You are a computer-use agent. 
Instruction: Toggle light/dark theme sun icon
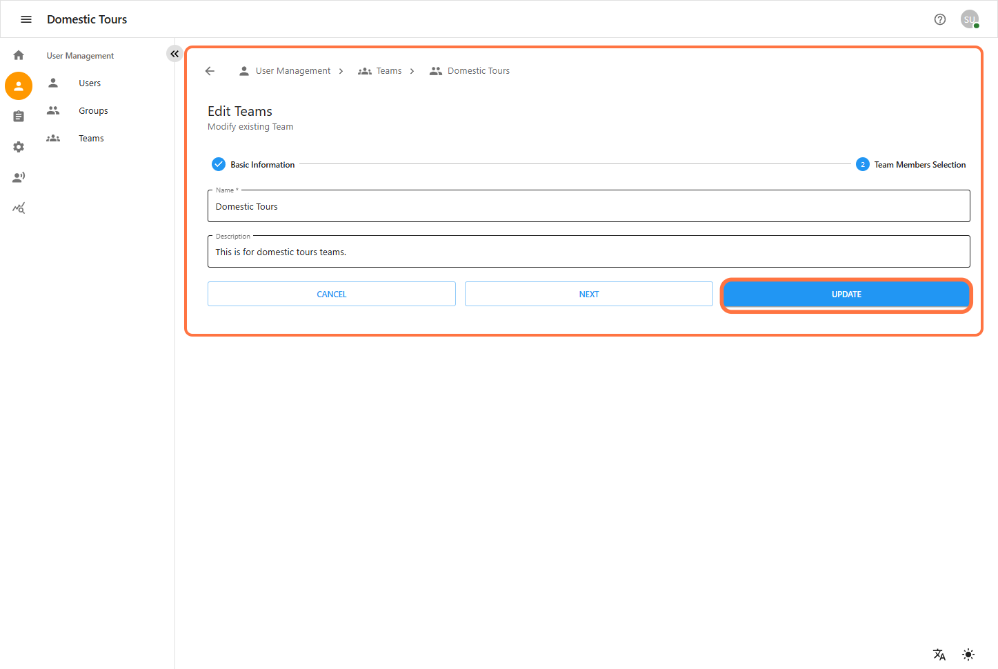pos(968,655)
